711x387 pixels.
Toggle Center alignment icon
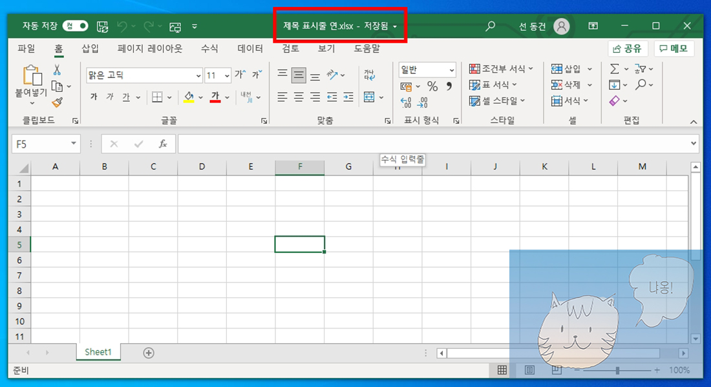[x=299, y=97]
